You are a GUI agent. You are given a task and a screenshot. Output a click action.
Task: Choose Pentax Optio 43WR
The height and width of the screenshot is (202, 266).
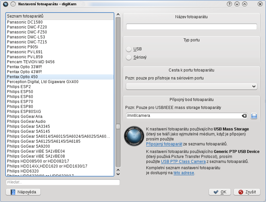(x=60, y=72)
